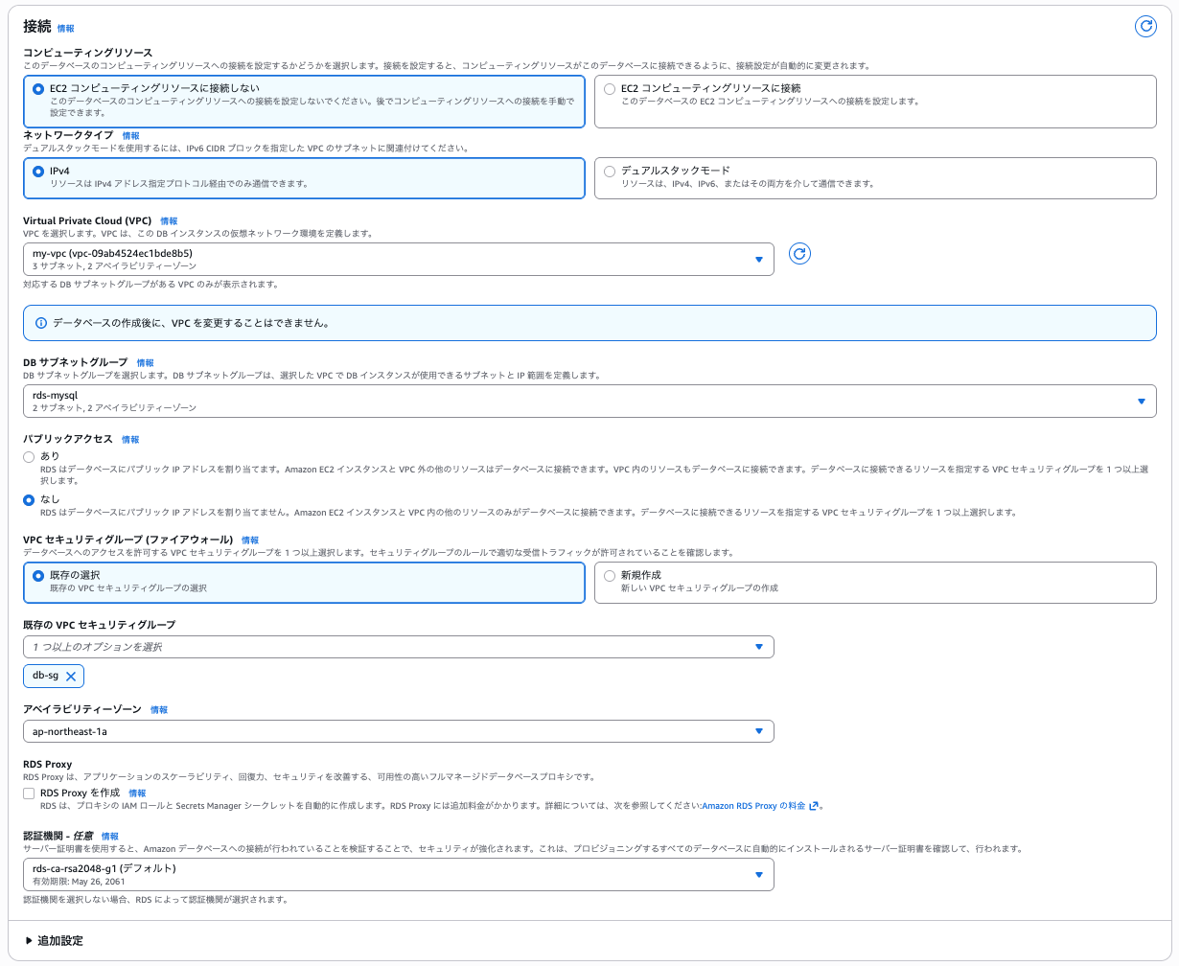Click the refresh icon in the 接続 section header
1179x966 pixels.
[x=1145, y=27]
